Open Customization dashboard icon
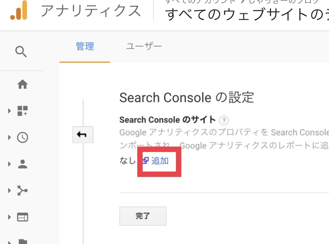Screen dimensions: 329x244 [x=22, y=111]
